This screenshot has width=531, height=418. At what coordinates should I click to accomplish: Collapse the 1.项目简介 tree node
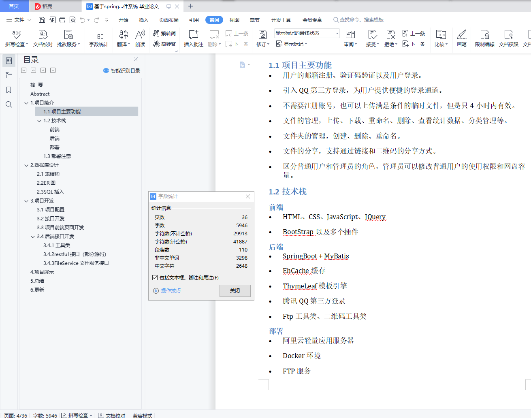pos(26,103)
